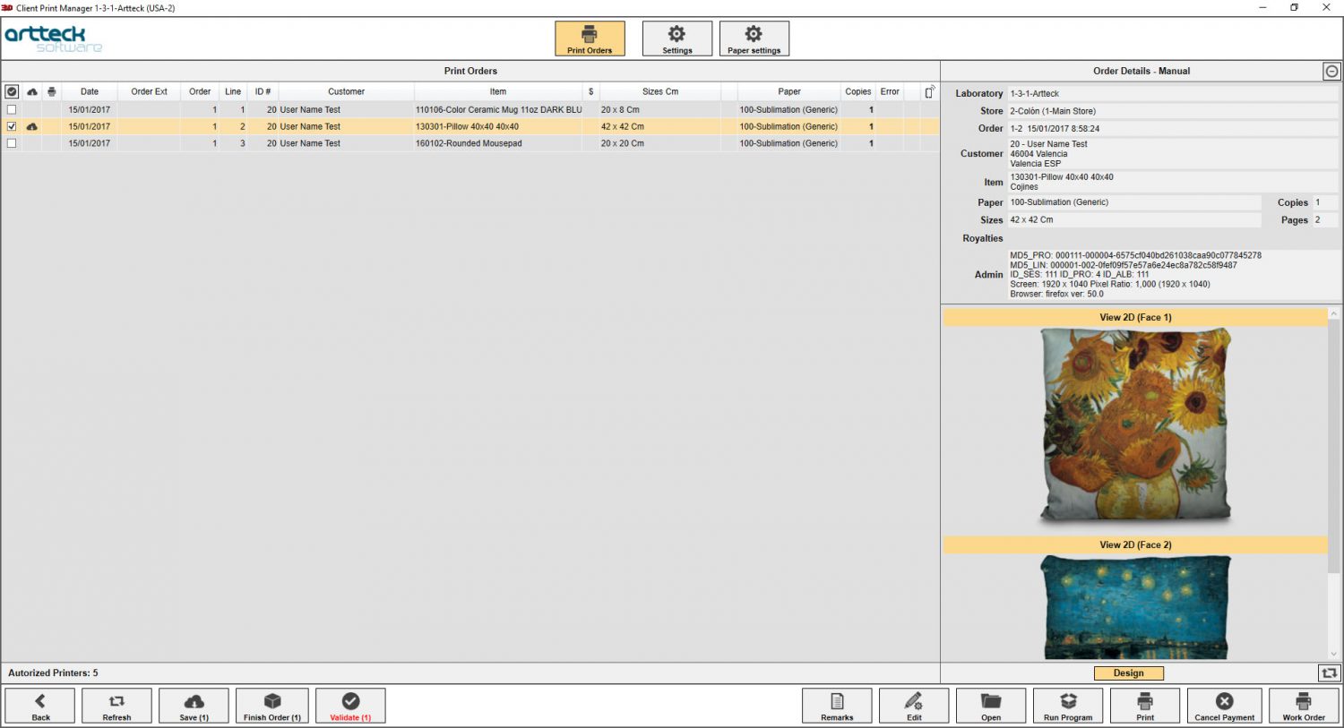Select the Save icon with cloud symbol

point(193,705)
